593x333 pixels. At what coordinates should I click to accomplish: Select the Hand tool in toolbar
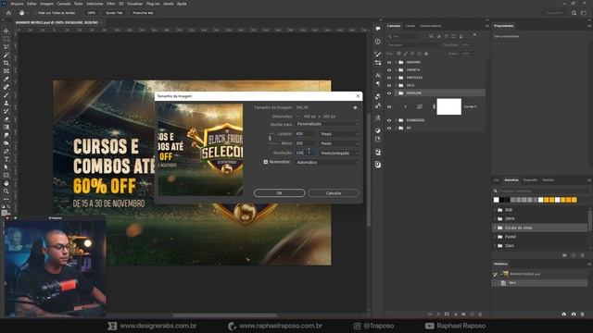pos(6,183)
